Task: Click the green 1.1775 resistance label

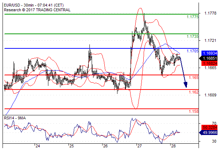Action: [192, 17]
